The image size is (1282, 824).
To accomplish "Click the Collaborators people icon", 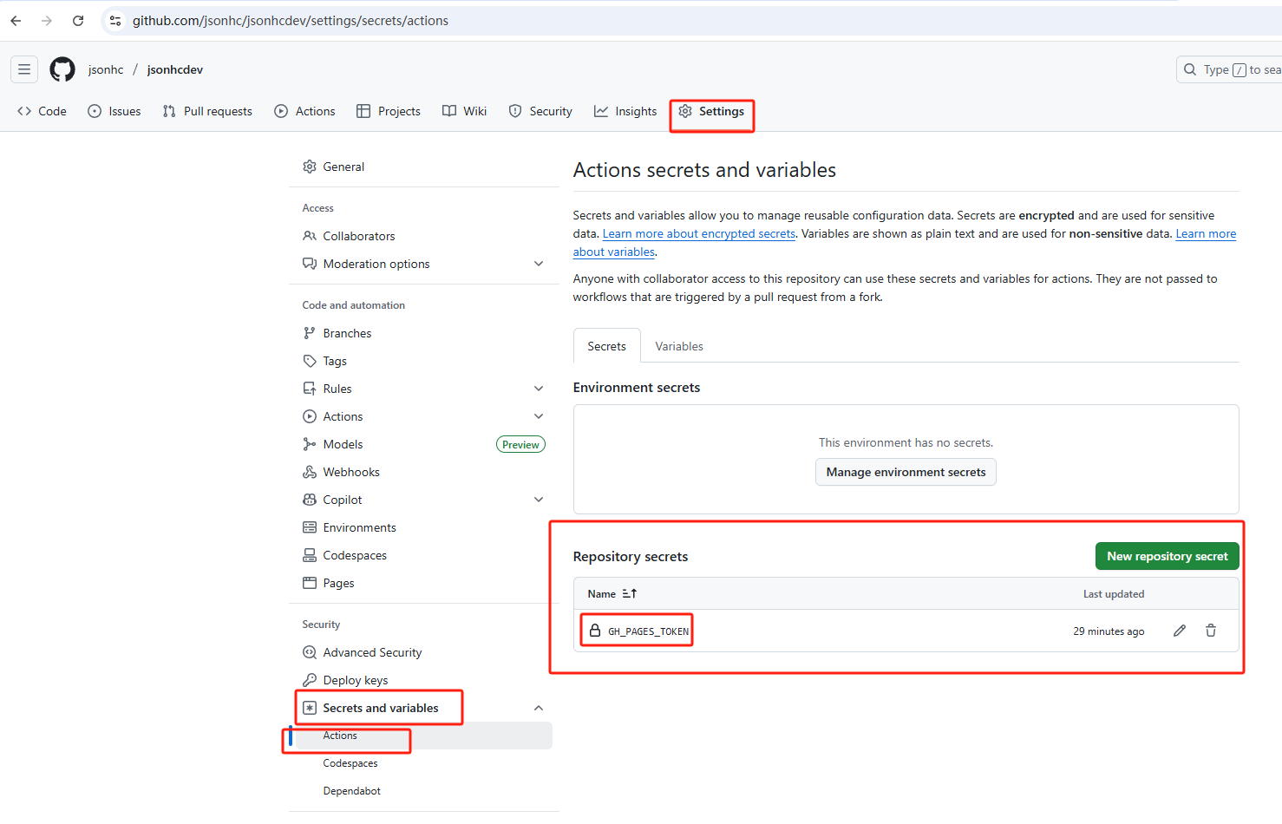I will (310, 236).
